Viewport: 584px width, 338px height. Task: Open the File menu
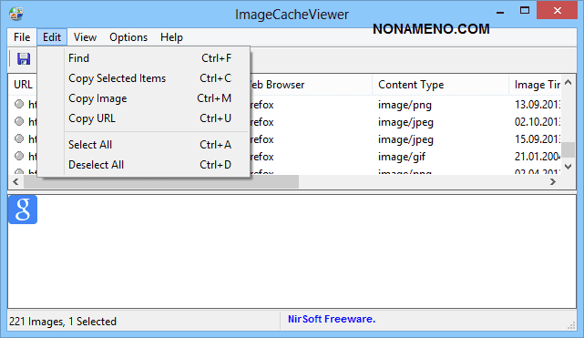pos(22,37)
